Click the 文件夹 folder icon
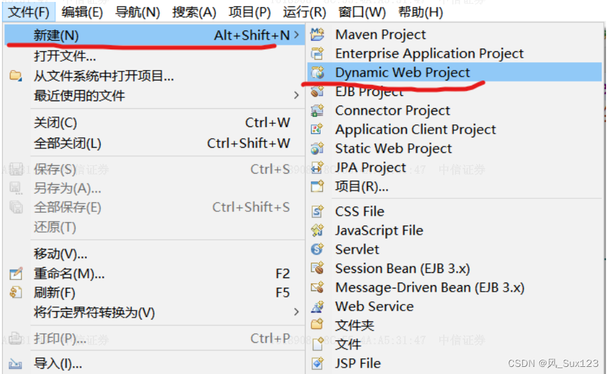This screenshot has height=374, width=608. [x=317, y=325]
